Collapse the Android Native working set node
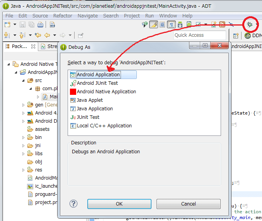Image resolution: width=262 pixels, height=221 pixels. pos(9,64)
